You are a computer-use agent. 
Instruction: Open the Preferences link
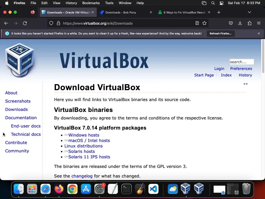tap(241, 68)
